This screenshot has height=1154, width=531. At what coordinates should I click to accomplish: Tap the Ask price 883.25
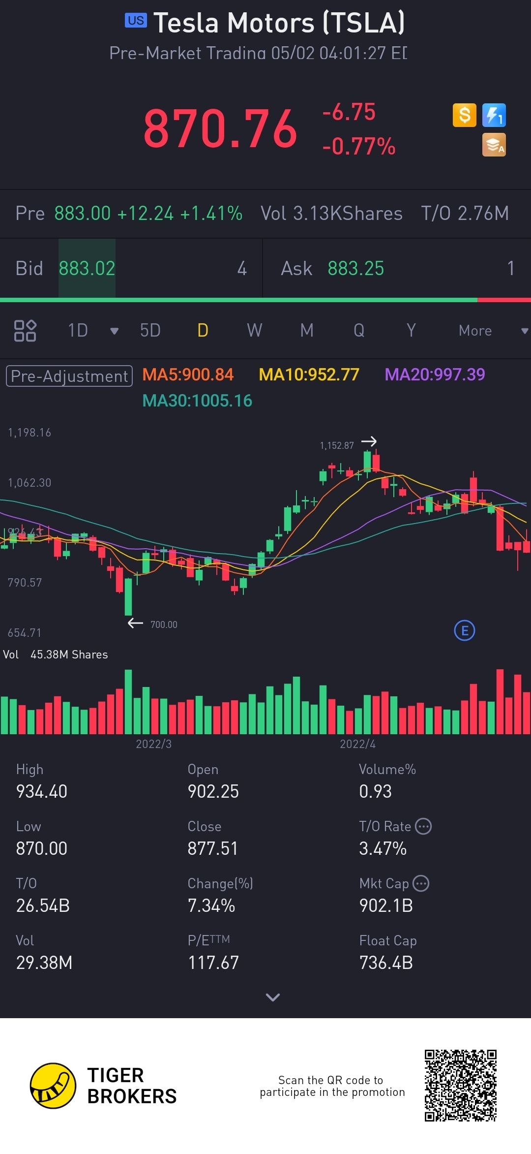pyautogui.click(x=355, y=268)
